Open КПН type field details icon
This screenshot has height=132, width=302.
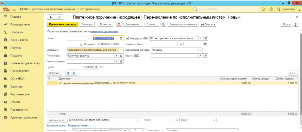pyautogui.click(x=206, y=38)
